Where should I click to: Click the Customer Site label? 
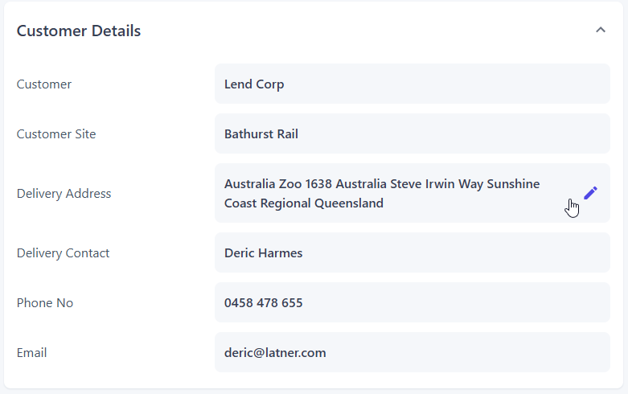point(56,134)
